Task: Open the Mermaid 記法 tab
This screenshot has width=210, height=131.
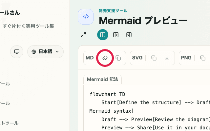Action: coord(103,79)
